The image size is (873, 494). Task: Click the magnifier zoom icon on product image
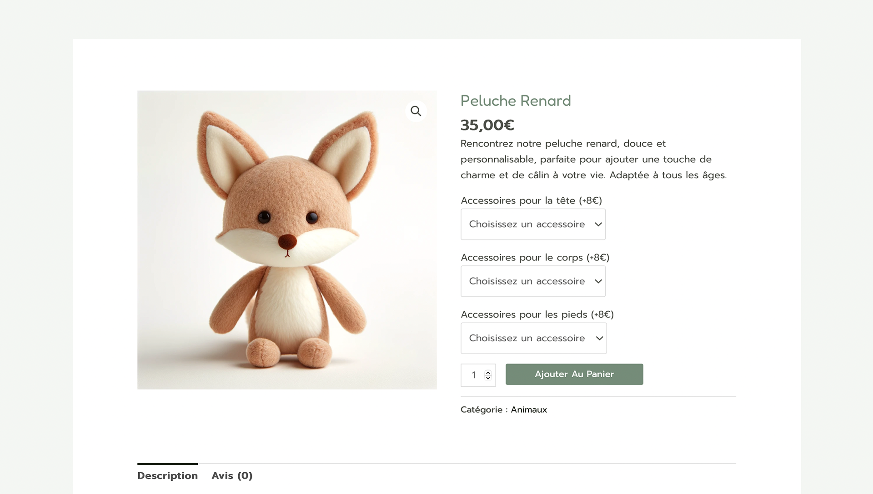pyautogui.click(x=416, y=111)
